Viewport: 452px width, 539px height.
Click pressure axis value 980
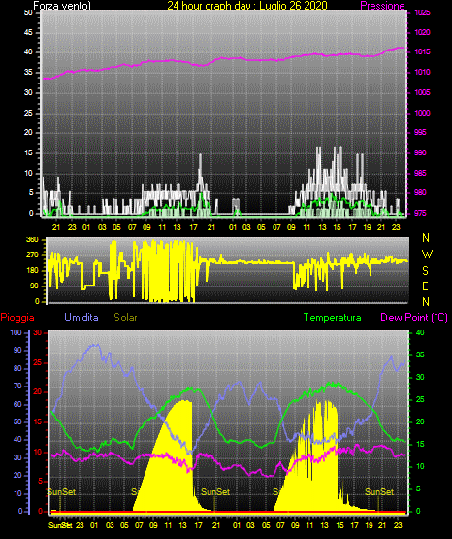(x=420, y=192)
